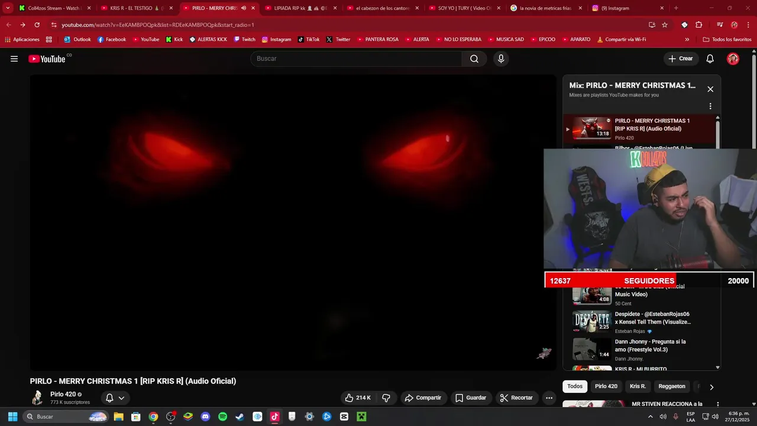Click the Pirlo 420 channel avatar
Image resolution: width=757 pixels, height=426 pixels.
(37, 398)
